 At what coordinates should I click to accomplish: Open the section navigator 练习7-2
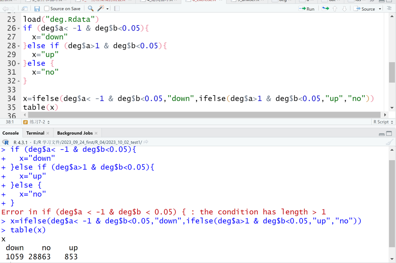click(x=40, y=122)
